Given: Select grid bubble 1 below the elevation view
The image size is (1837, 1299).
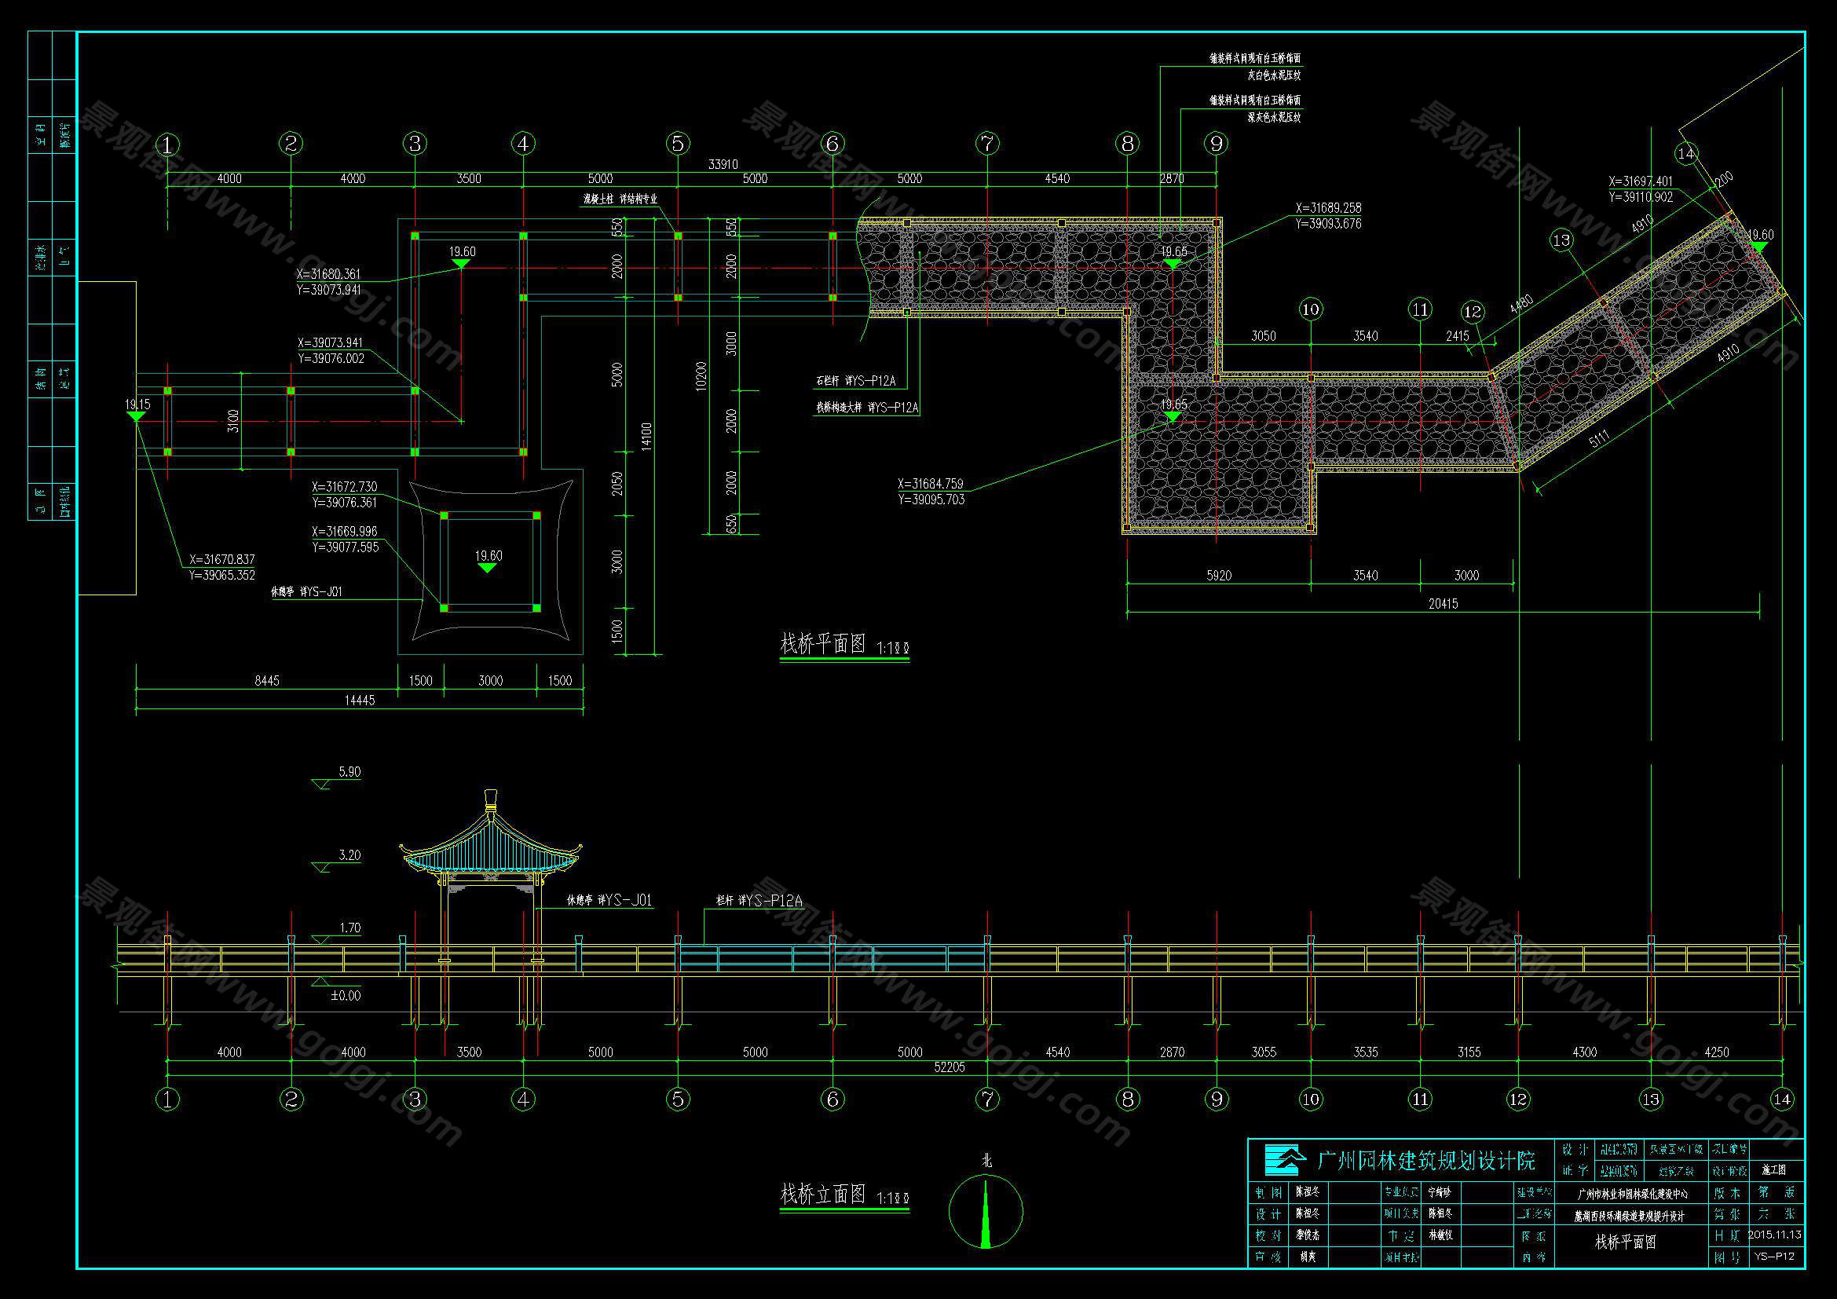Looking at the screenshot, I should coord(167,1099).
